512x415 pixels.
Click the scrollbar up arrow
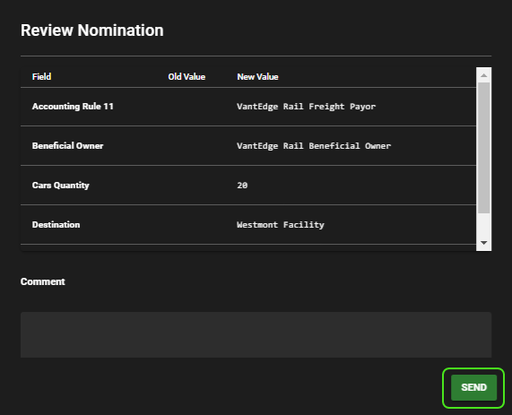pyautogui.click(x=484, y=75)
